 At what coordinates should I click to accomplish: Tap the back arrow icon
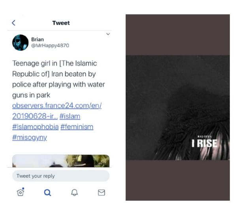click(13, 23)
